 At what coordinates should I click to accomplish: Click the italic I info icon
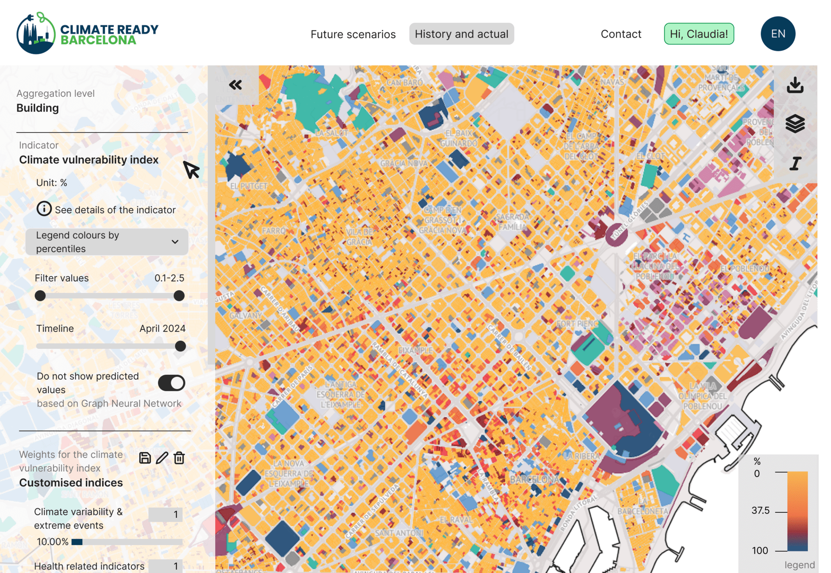(x=795, y=163)
